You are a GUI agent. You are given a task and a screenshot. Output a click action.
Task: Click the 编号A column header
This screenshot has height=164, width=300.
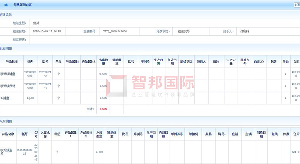pos(222,134)
